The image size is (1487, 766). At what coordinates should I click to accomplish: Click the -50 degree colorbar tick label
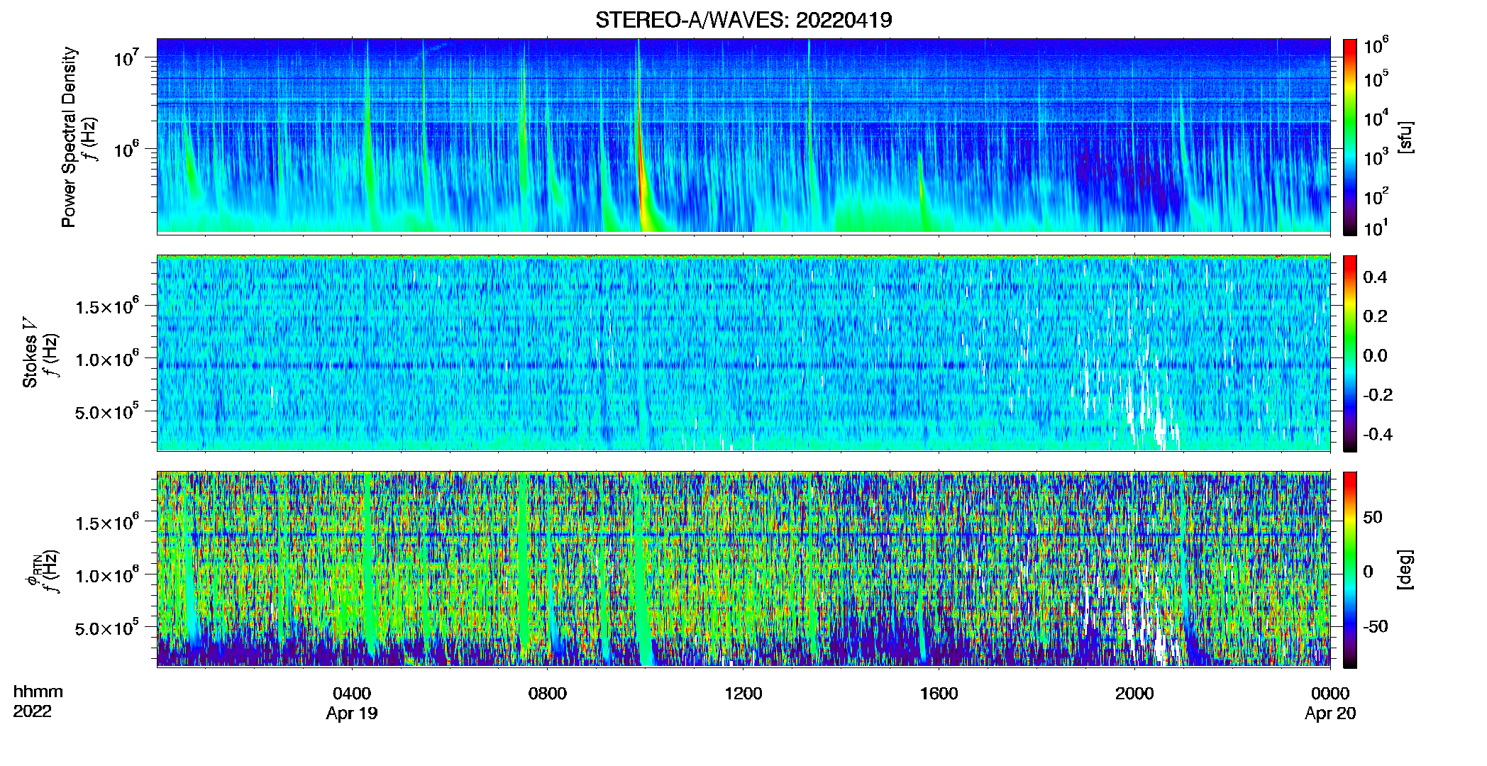click(x=1376, y=627)
